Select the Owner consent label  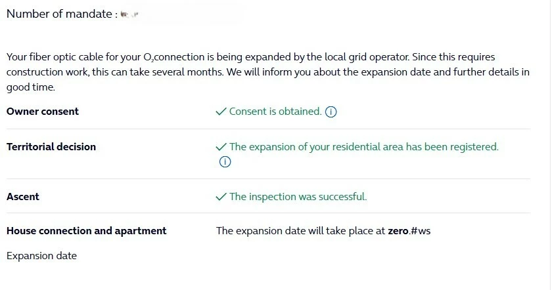[x=43, y=112]
